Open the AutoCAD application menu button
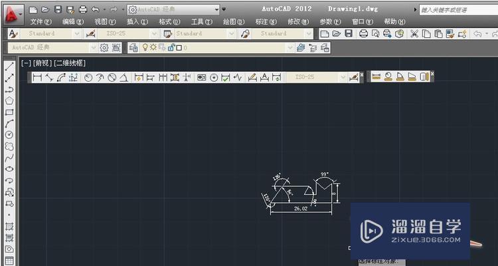Viewport: 498px width, 266px height. [13, 14]
